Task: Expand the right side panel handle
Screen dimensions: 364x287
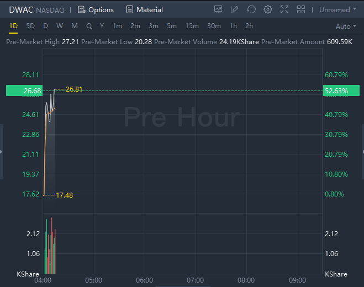Action: tap(363, 152)
